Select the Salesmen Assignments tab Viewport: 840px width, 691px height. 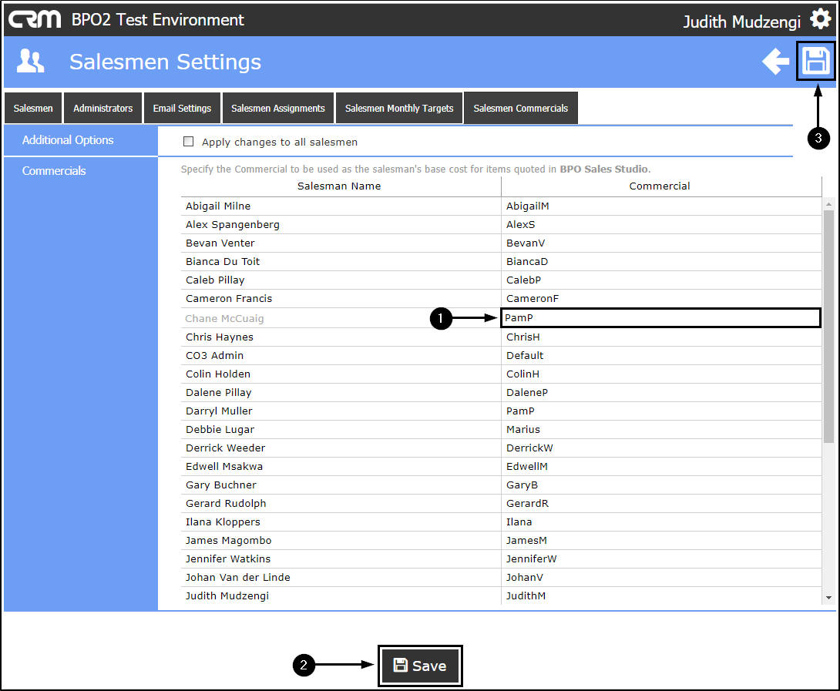[278, 109]
